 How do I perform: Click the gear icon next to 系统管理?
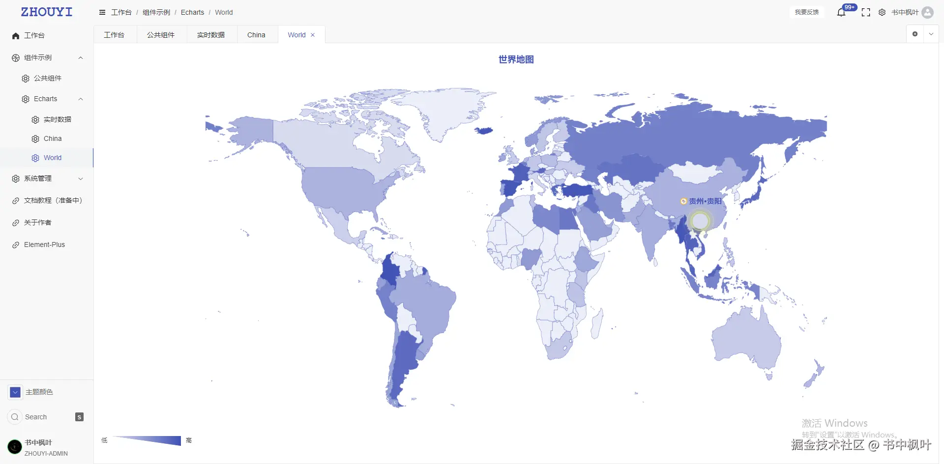point(16,179)
